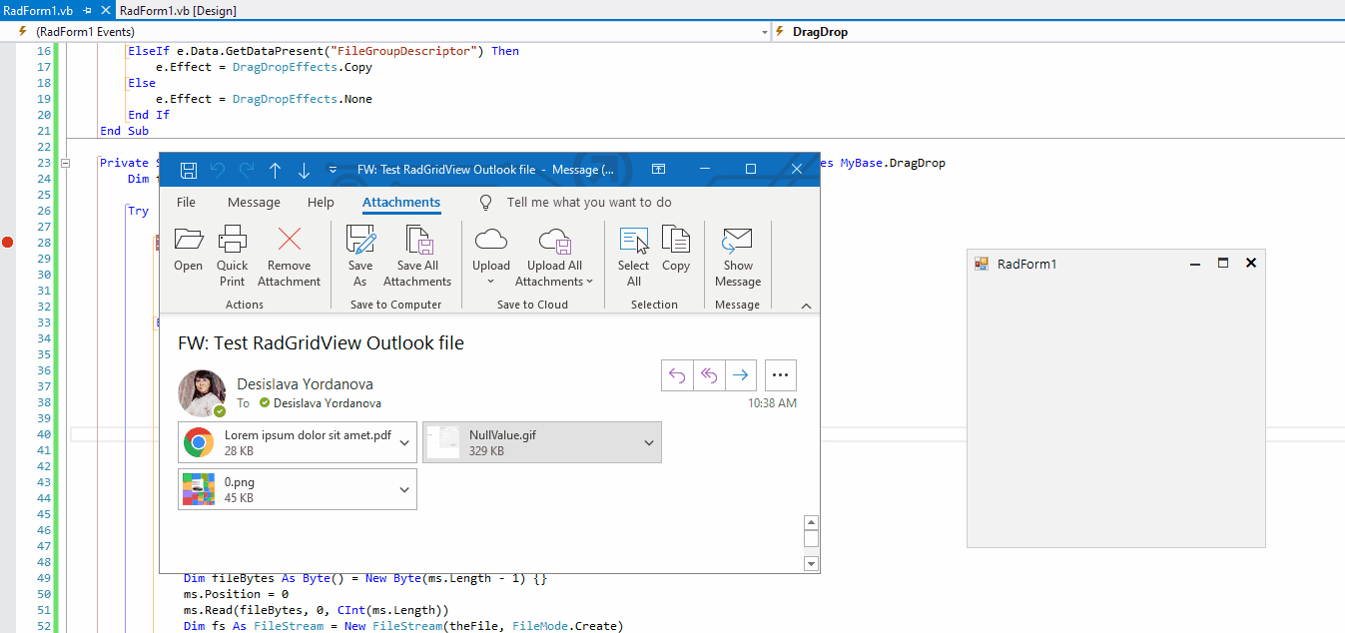
Task: Click DragDropEffects.None in line 19
Action: click(303, 99)
